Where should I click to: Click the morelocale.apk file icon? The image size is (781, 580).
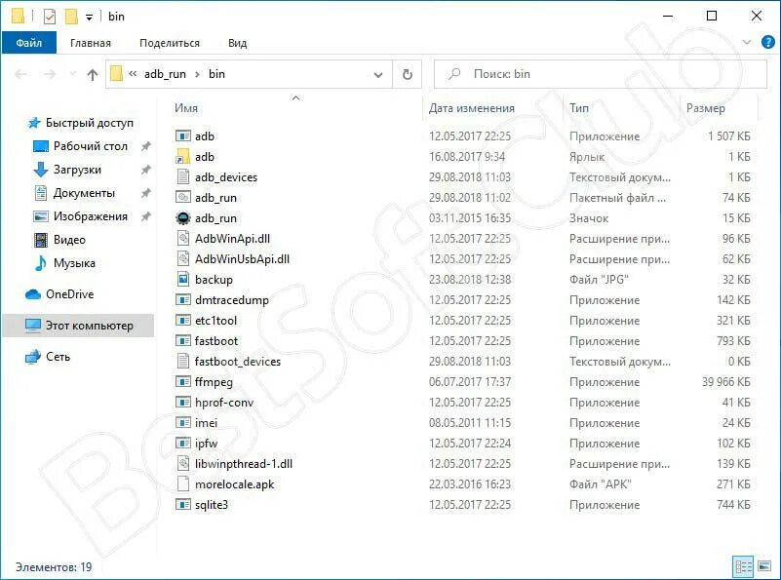pyautogui.click(x=183, y=483)
